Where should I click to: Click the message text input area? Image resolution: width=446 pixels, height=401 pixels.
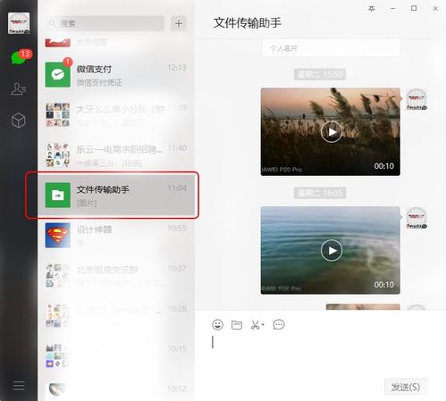pos(320,355)
